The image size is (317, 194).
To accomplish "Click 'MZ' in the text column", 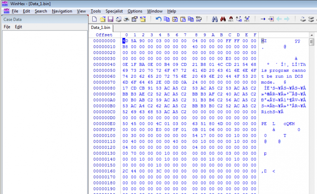I will (264, 41).
